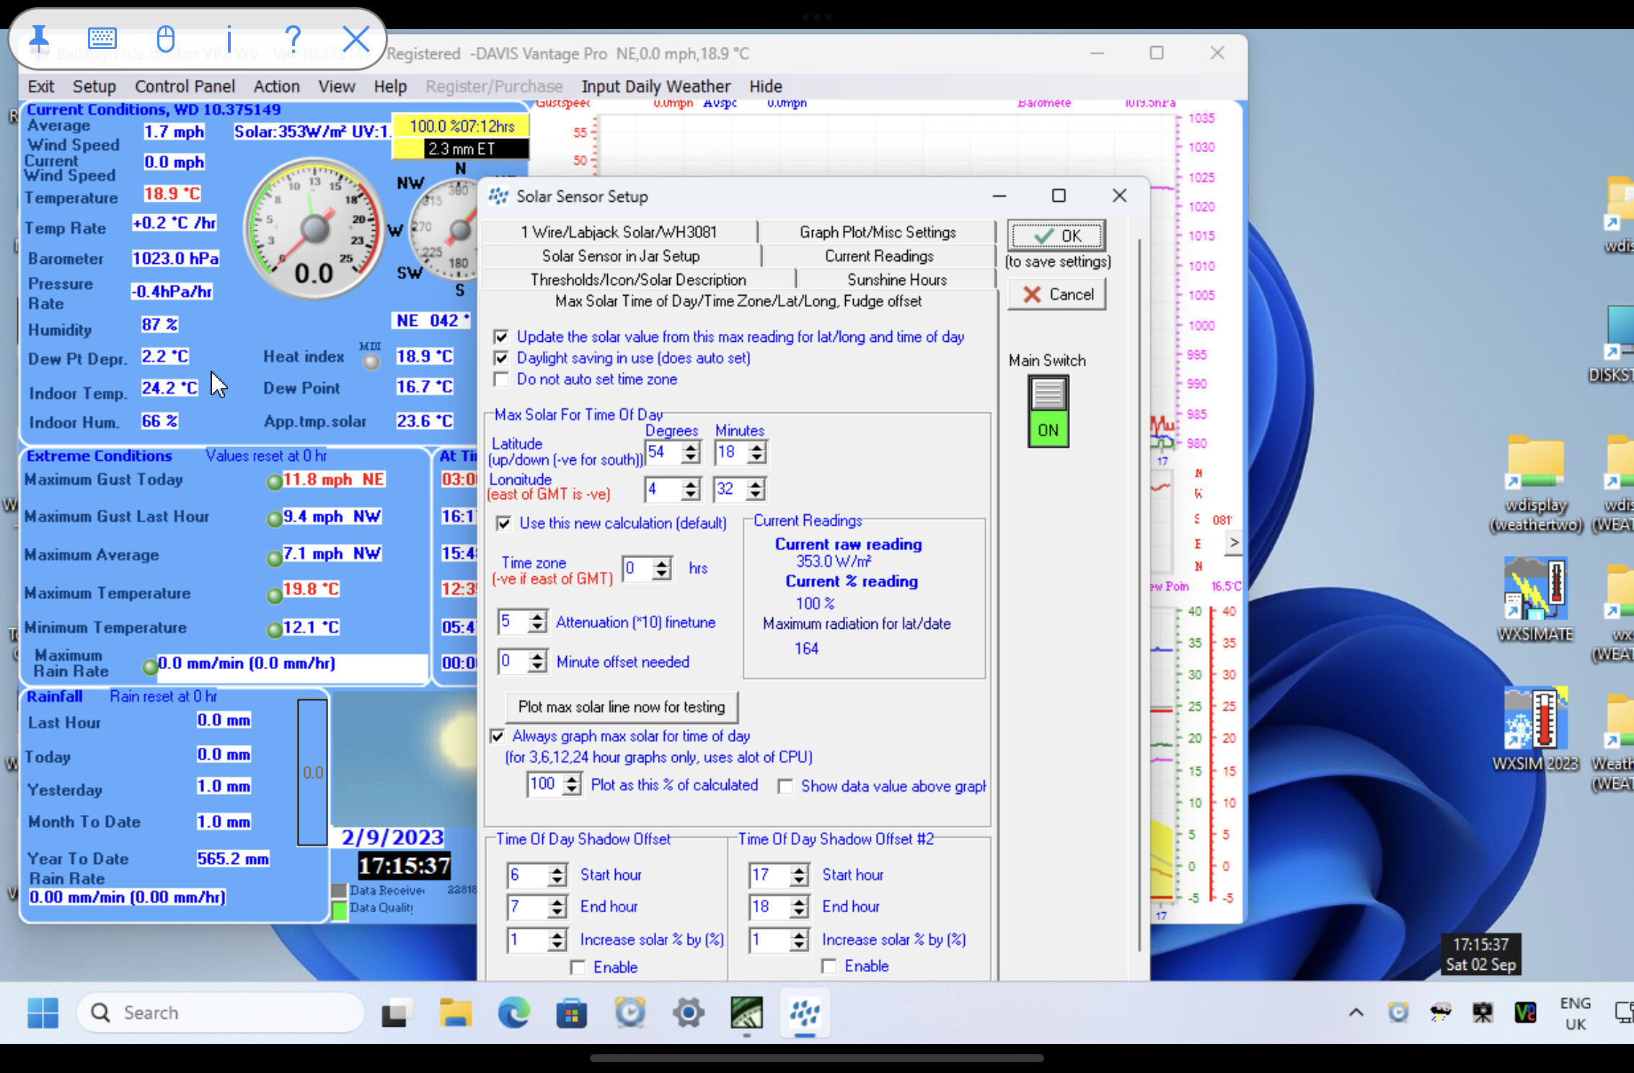Image resolution: width=1634 pixels, height=1073 pixels.
Task: Open Current Readings tab
Action: [879, 256]
